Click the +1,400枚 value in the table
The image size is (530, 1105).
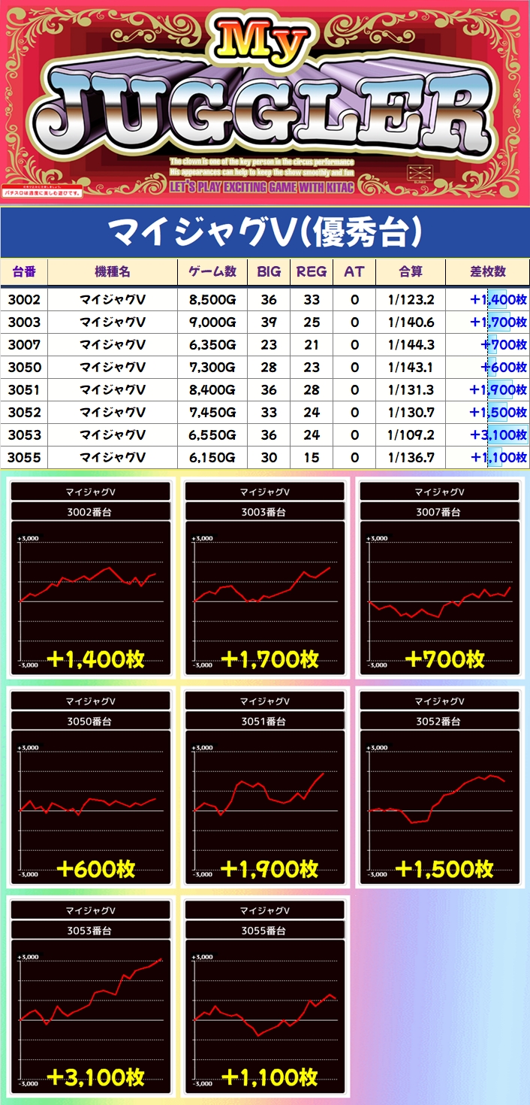(498, 300)
